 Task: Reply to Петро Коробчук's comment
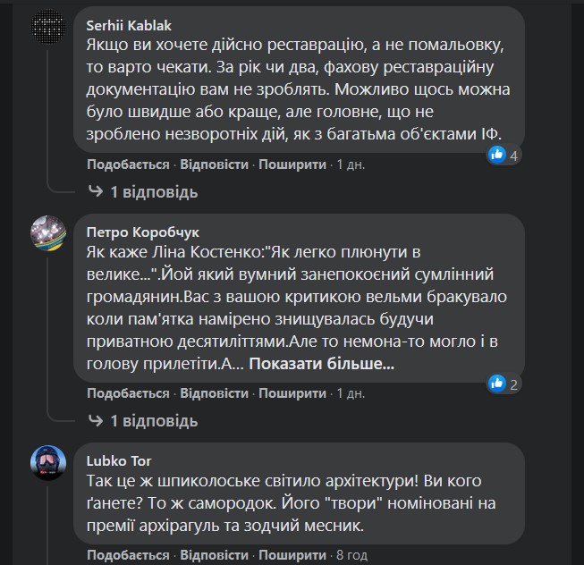[x=214, y=393]
